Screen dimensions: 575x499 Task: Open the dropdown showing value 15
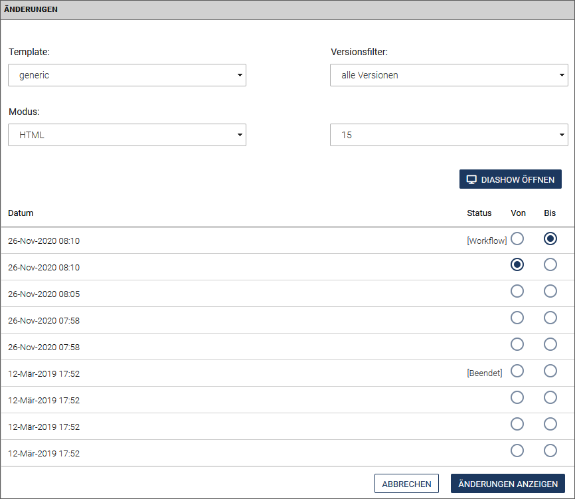click(449, 135)
